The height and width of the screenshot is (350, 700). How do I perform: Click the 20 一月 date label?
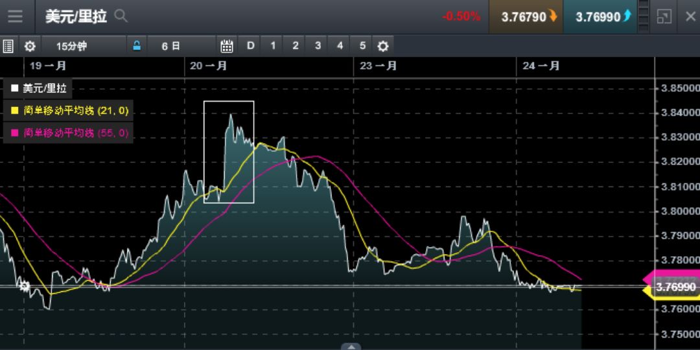pos(209,66)
